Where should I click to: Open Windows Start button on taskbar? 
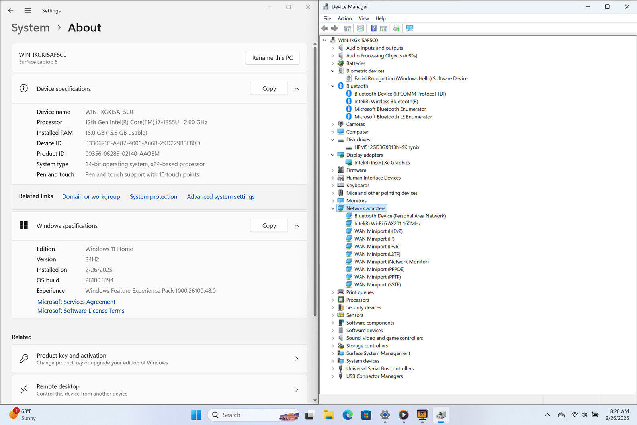click(196, 415)
